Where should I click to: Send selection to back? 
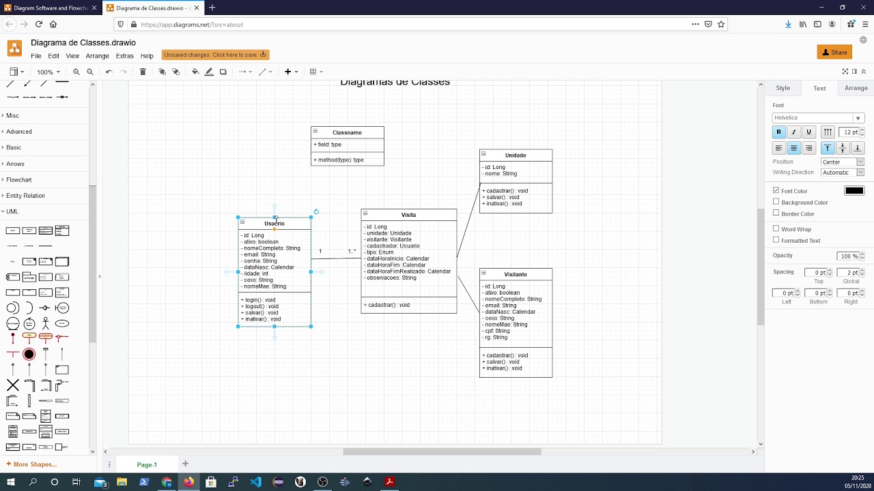click(x=176, y=72)
